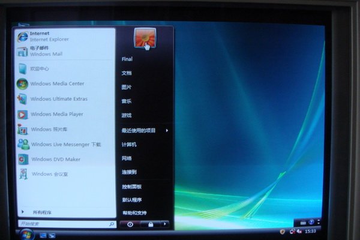Screen dimensions: 360x240
Task: Open the 欢迎中心 Welcome Center
Action: click(65, 68)
